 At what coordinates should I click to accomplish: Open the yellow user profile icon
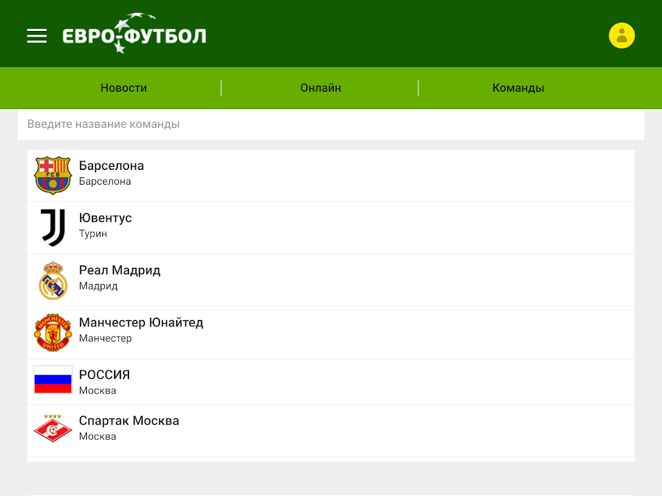coord(622,35)
